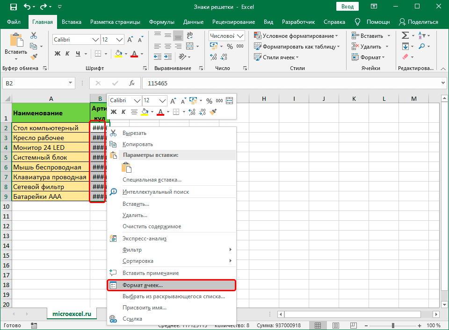This screenshot has width=449, height=330.
Task: Click cell containing Монитор 24 LED
Action: [x=51, y=147]
